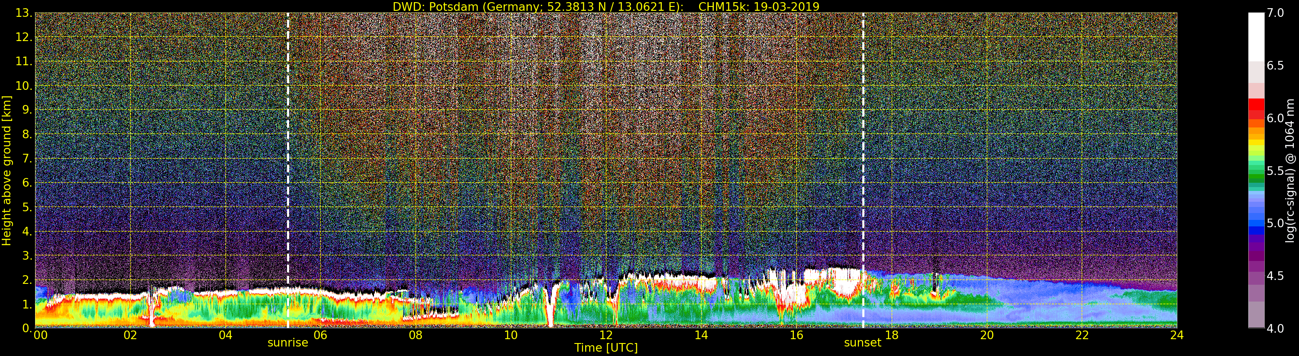Click the time axis tick '14'
Viewport: 1299px width, 356px height.
click(x=701, y=335)
